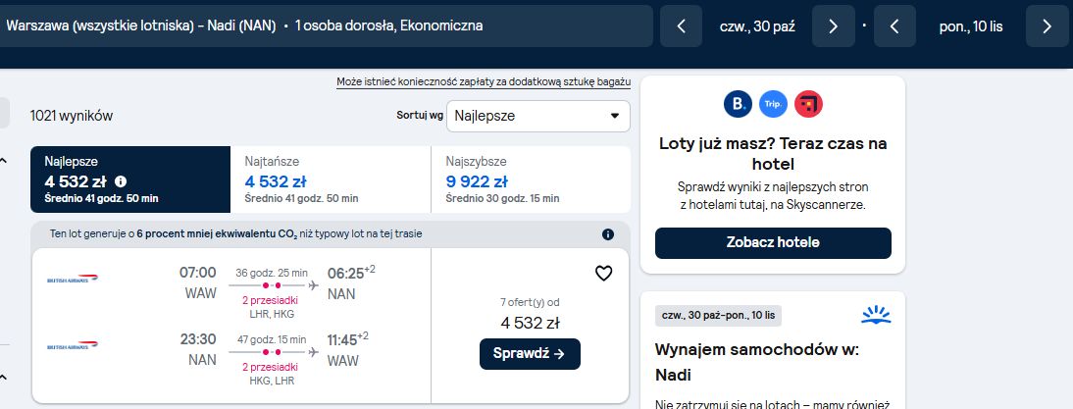Select the Najszybsze tab
This screenshot has width=1073, height=409.
[x=531, y=179]
